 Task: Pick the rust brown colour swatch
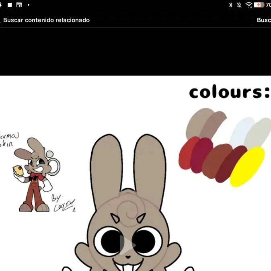click(x=216, y=161)
